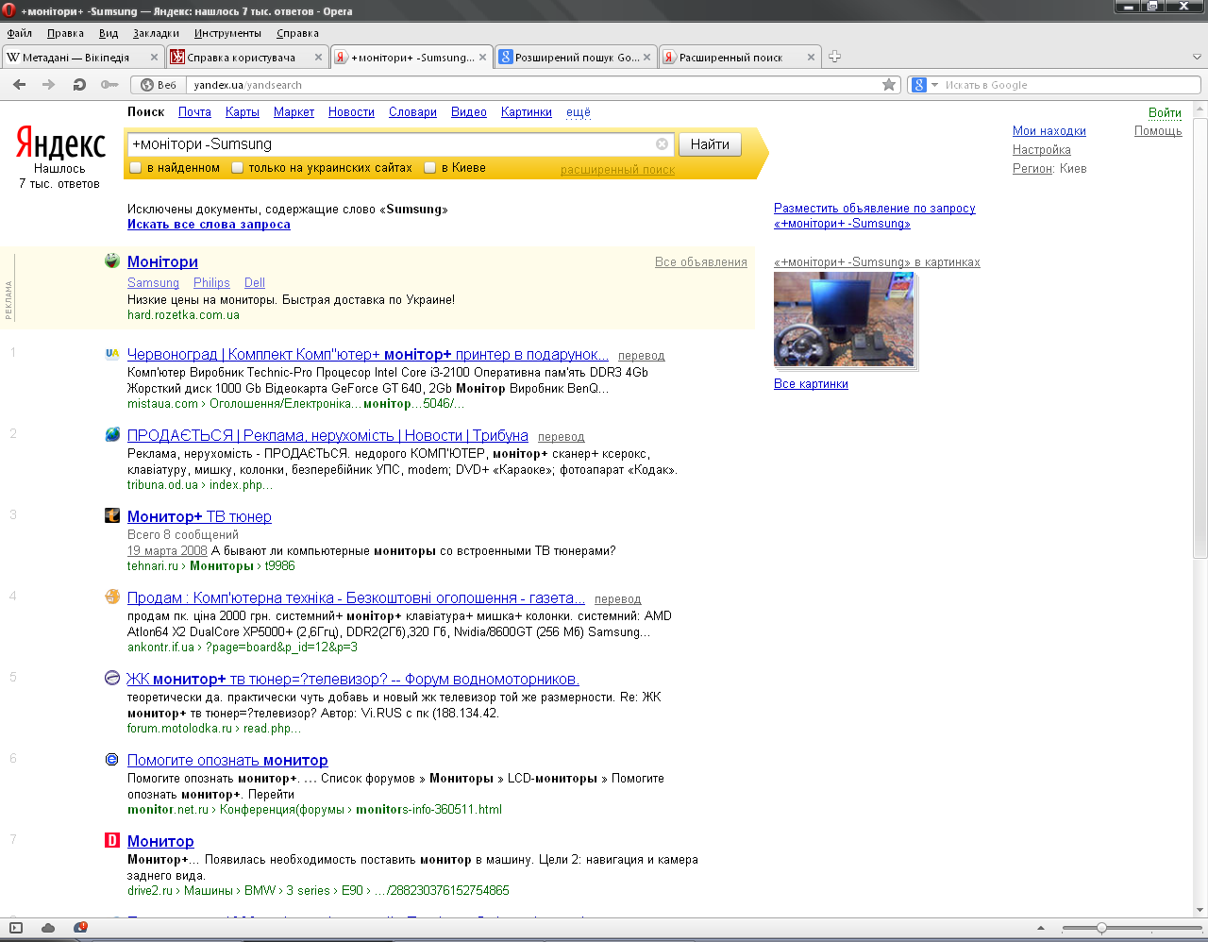The image size is (1208, 942).
Task: Open Настройка settings link
Action: coord(1042,150)
